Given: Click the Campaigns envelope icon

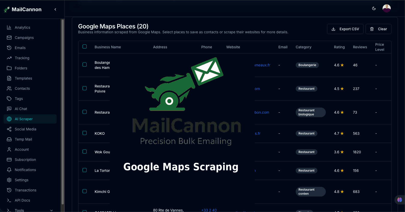Looking at the screenshot, I should click(9, 38).
